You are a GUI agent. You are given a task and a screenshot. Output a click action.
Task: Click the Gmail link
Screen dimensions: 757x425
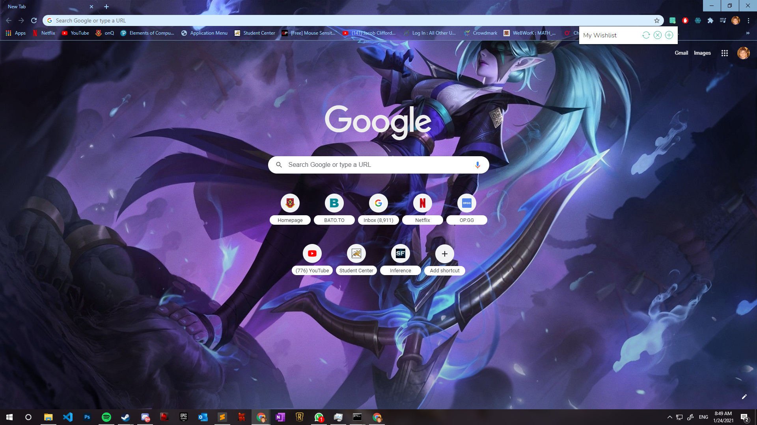681,53
